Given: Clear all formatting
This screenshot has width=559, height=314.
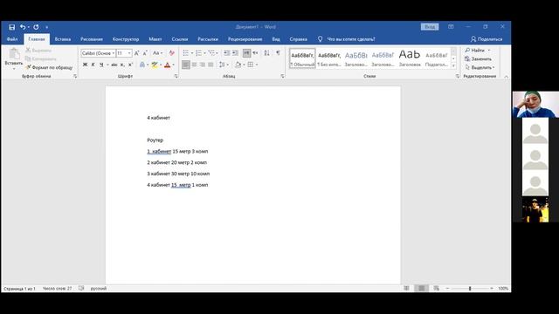Looking at the screenshot, I should 171,53.
